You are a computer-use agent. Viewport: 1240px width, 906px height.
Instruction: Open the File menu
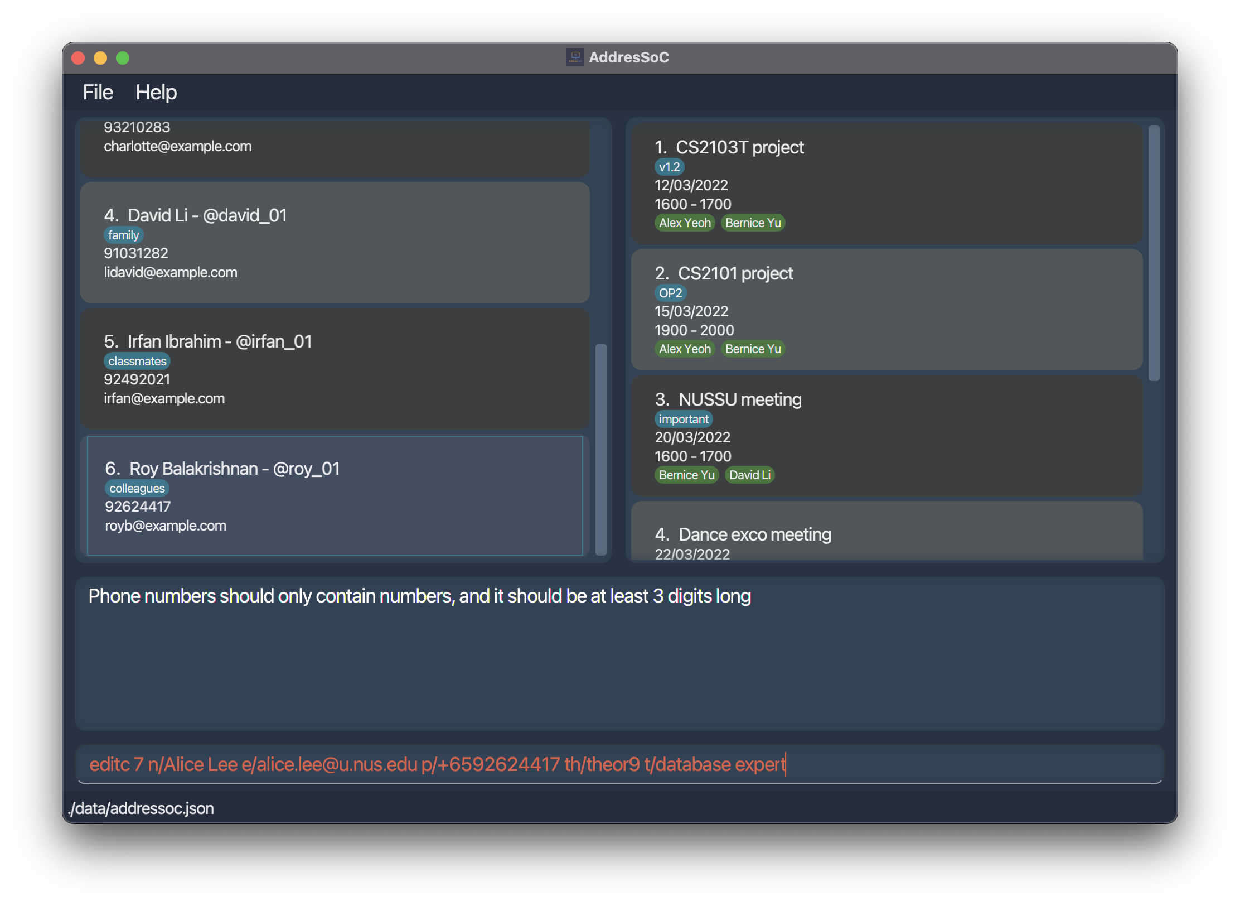[98, 92]
